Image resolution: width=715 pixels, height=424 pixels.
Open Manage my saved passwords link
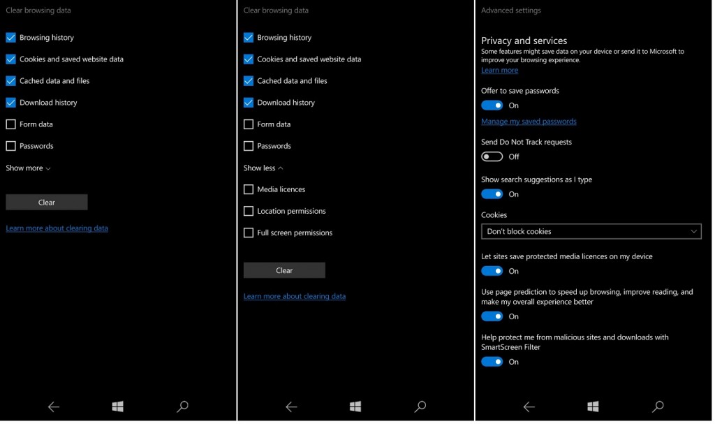click(x=529, y=122)
